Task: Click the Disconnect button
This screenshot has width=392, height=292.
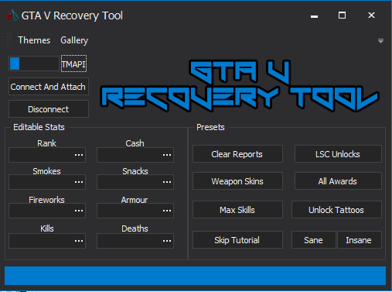Action: [49, 109]
